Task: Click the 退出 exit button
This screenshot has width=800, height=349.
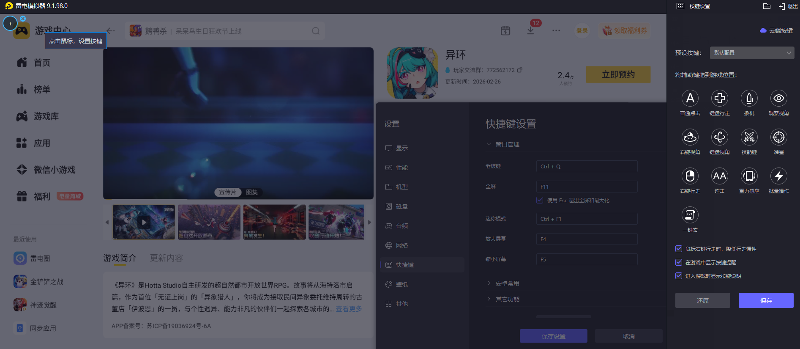Action: (788, 6)
